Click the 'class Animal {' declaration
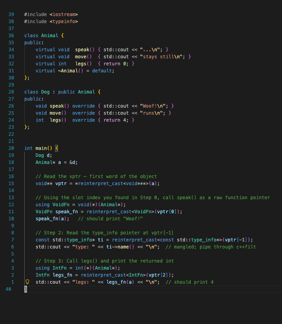The width and height of the screenshot is (282, 324). tap(44, 36)
